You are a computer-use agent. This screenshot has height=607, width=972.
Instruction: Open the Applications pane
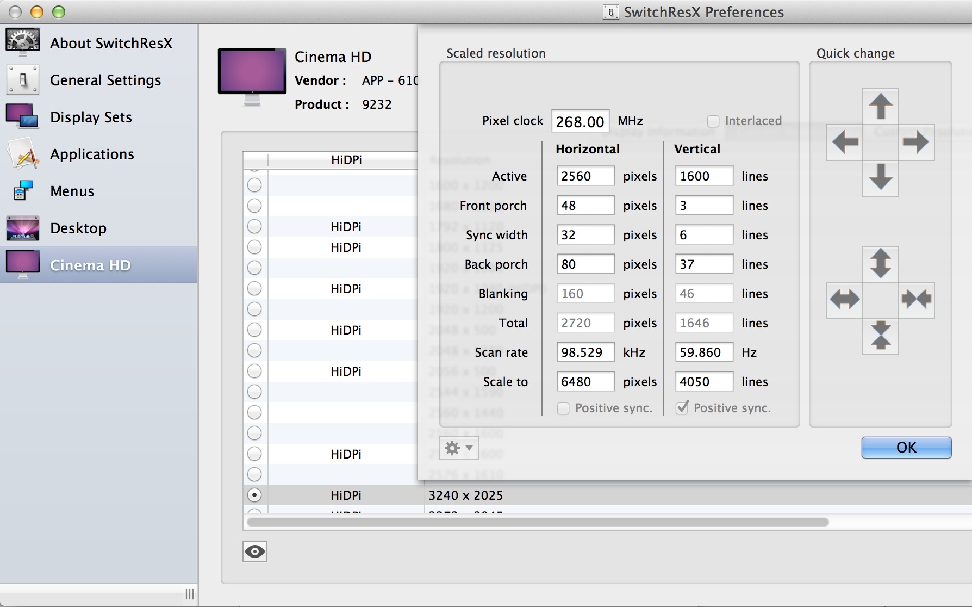[x=98, y=154]
